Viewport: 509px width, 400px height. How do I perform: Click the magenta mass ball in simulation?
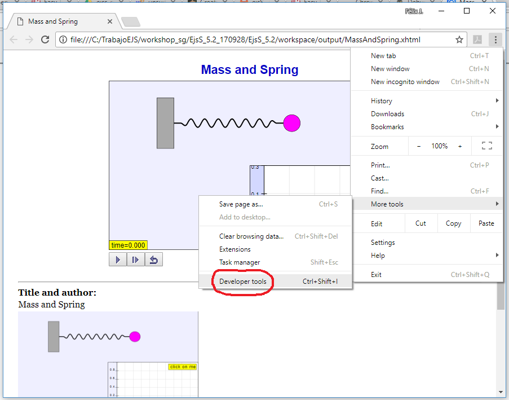292,123
